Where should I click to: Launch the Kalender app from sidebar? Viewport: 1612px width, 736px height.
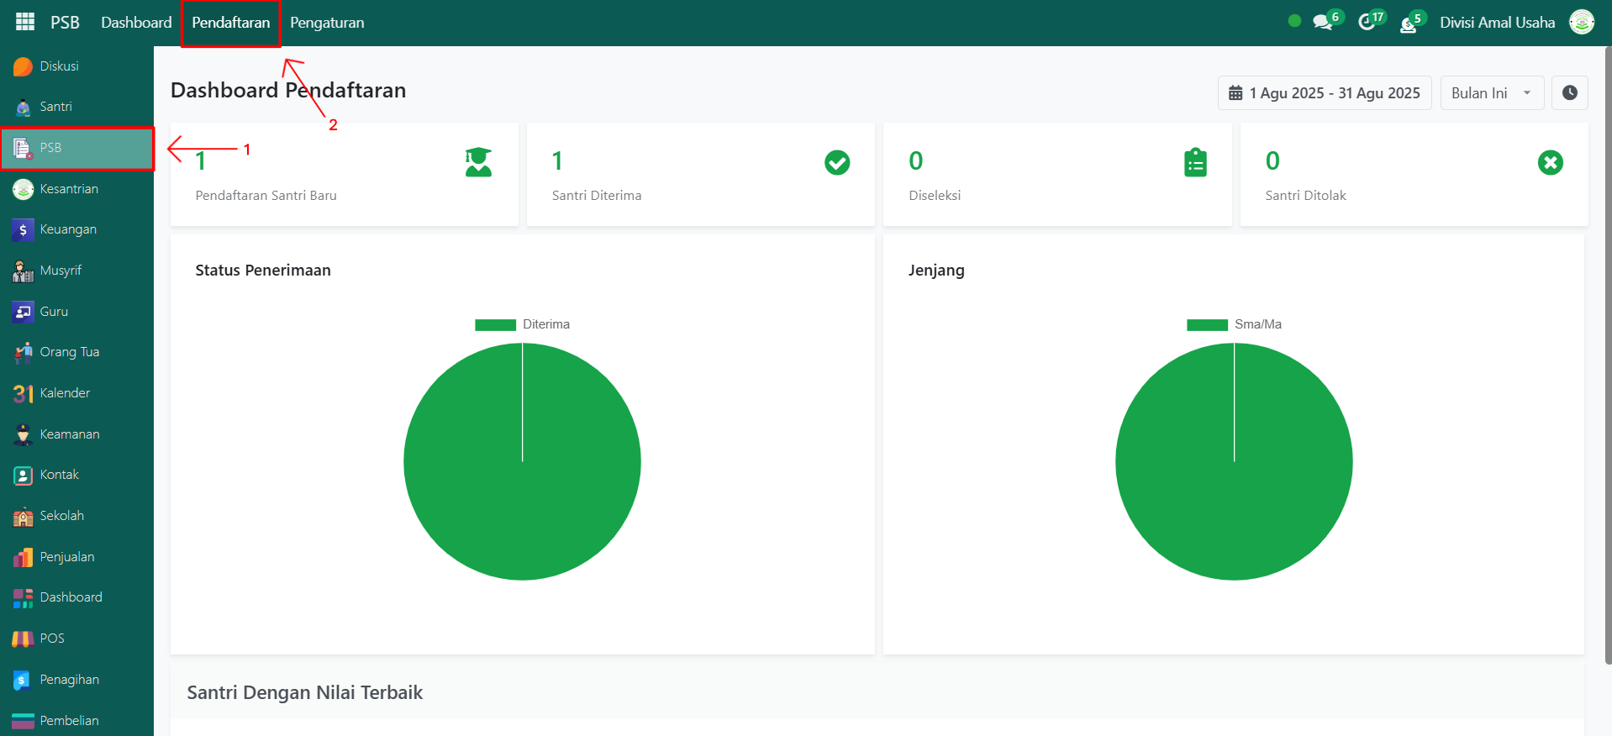tap(64, 393)
